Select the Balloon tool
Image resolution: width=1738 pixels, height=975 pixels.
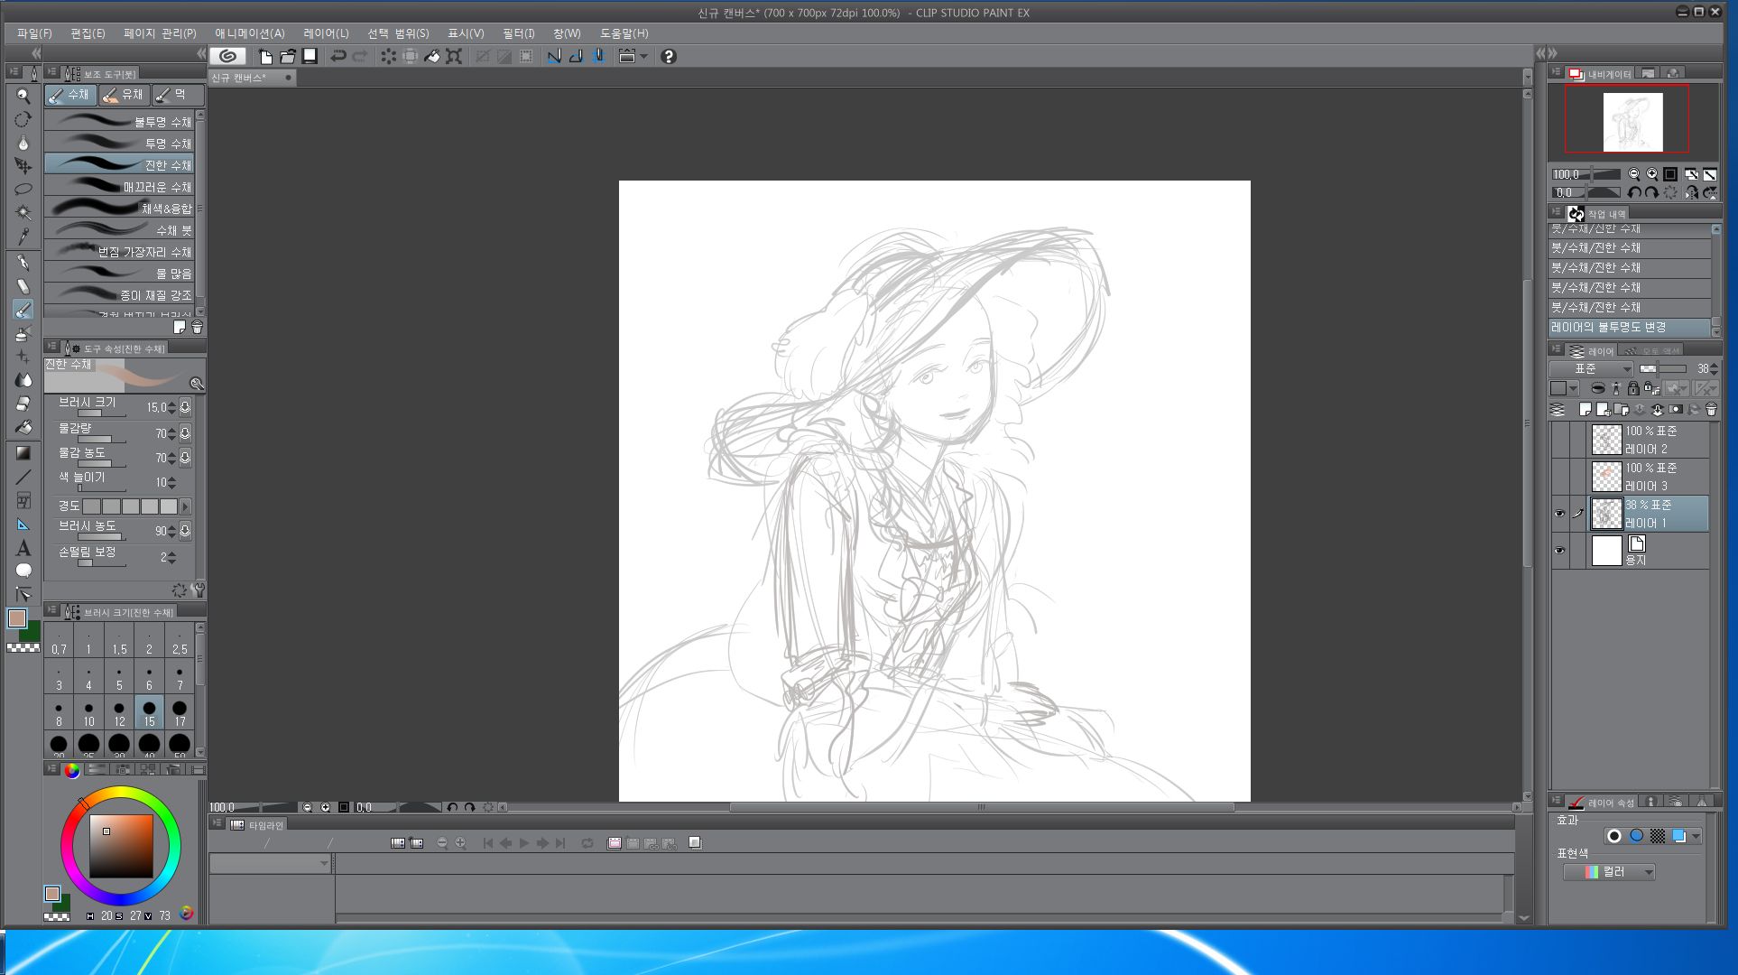click(23, 571)
